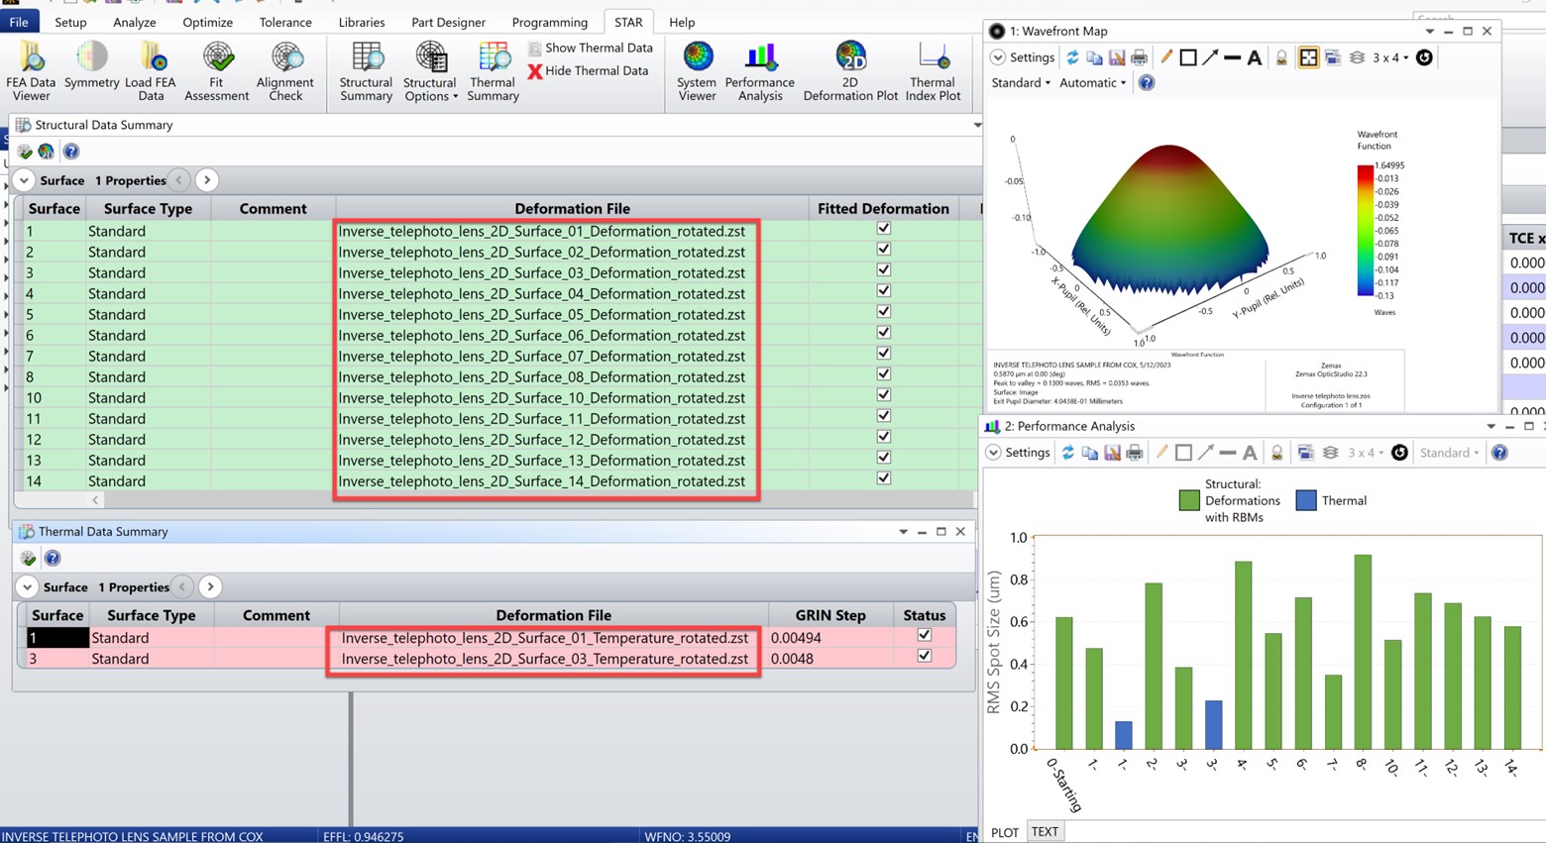The height and width of the screenshot is (843, 1546).
Task: Toggle Status checkbox for thermal surface 3
Action: (925, 656)
